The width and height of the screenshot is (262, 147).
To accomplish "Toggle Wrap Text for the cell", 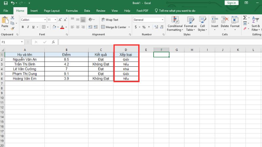I will (x=110, y=20).
